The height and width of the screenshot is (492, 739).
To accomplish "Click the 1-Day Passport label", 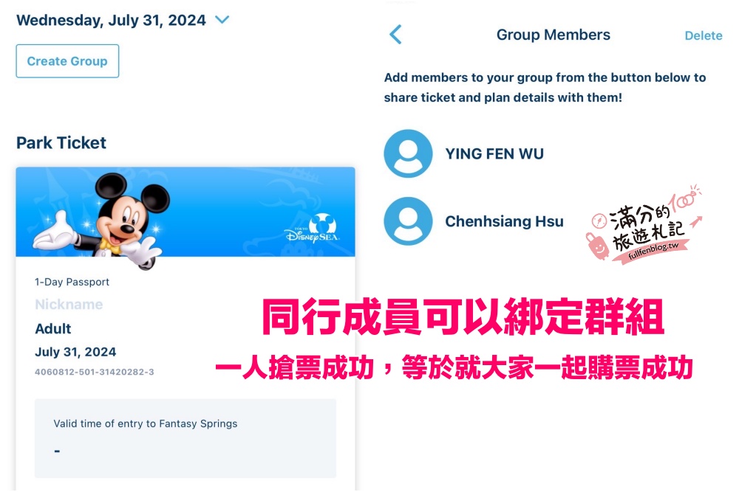I will coord(72,282).
